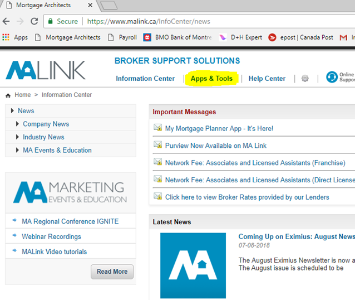Open the Company News link
This screenshot has height=300, width=355.
coord(46,124)
